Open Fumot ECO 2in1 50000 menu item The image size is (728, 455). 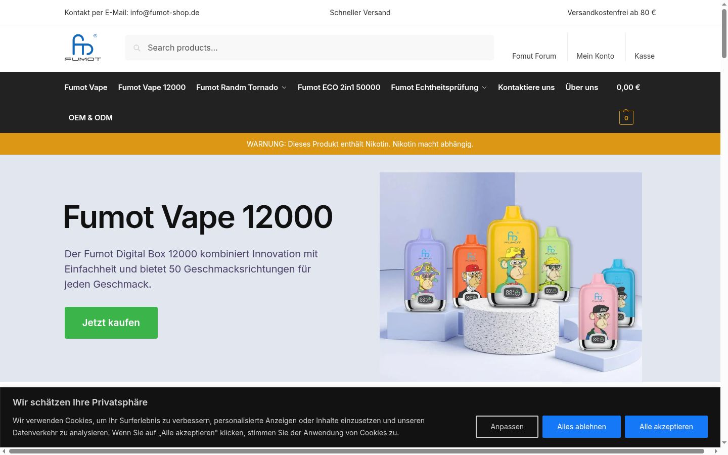click(339, 87)
